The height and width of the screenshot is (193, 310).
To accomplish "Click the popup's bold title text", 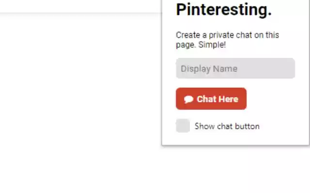I will click(224, 10).
